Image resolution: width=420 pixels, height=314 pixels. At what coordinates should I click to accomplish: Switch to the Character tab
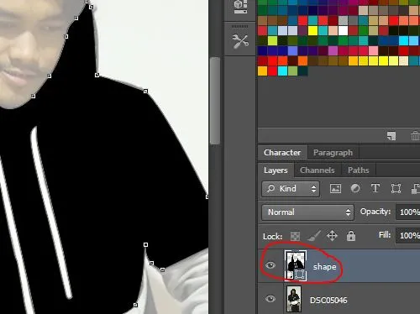(x=282, y=153)
